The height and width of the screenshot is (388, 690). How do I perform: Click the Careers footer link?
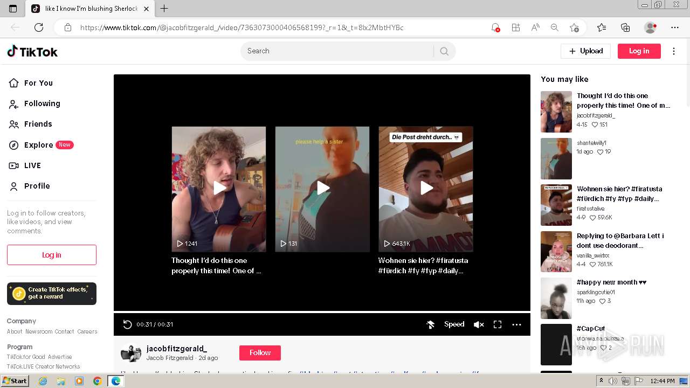(87, 331)
